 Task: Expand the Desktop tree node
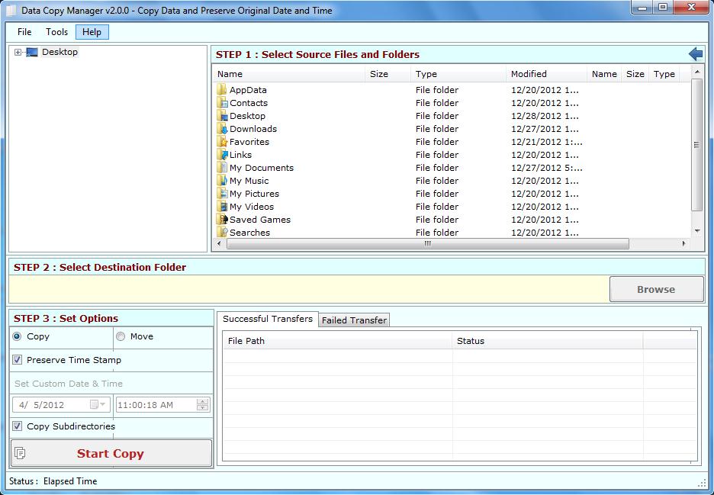pyautogui.click(x=17, y=52)
